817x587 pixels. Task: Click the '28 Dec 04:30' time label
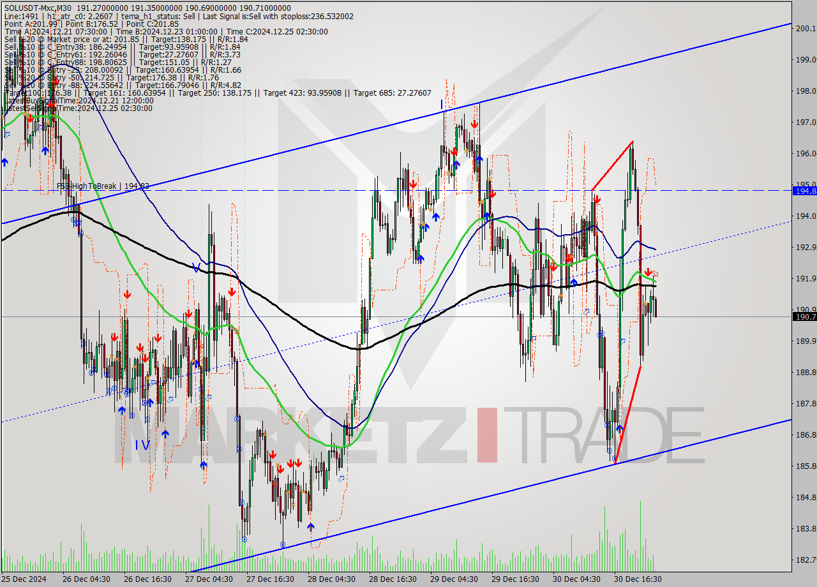333,579
